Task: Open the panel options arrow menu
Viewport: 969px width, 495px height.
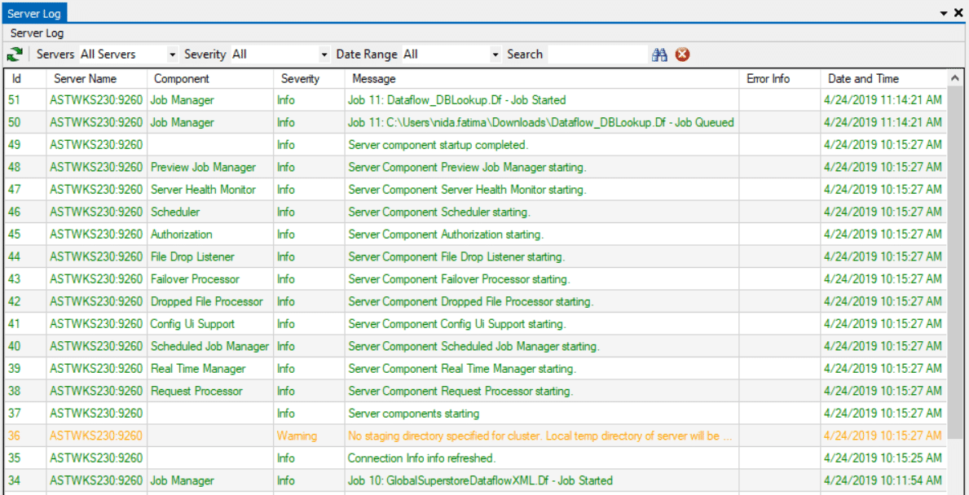Action: pos(944,13)
